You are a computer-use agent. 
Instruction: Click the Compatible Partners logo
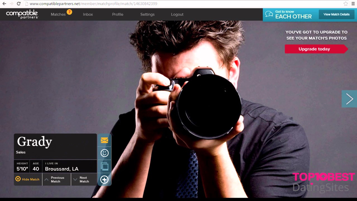(x=22, y=14)
